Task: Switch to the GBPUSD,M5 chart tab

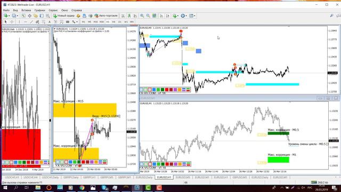Action: [240, 178]
